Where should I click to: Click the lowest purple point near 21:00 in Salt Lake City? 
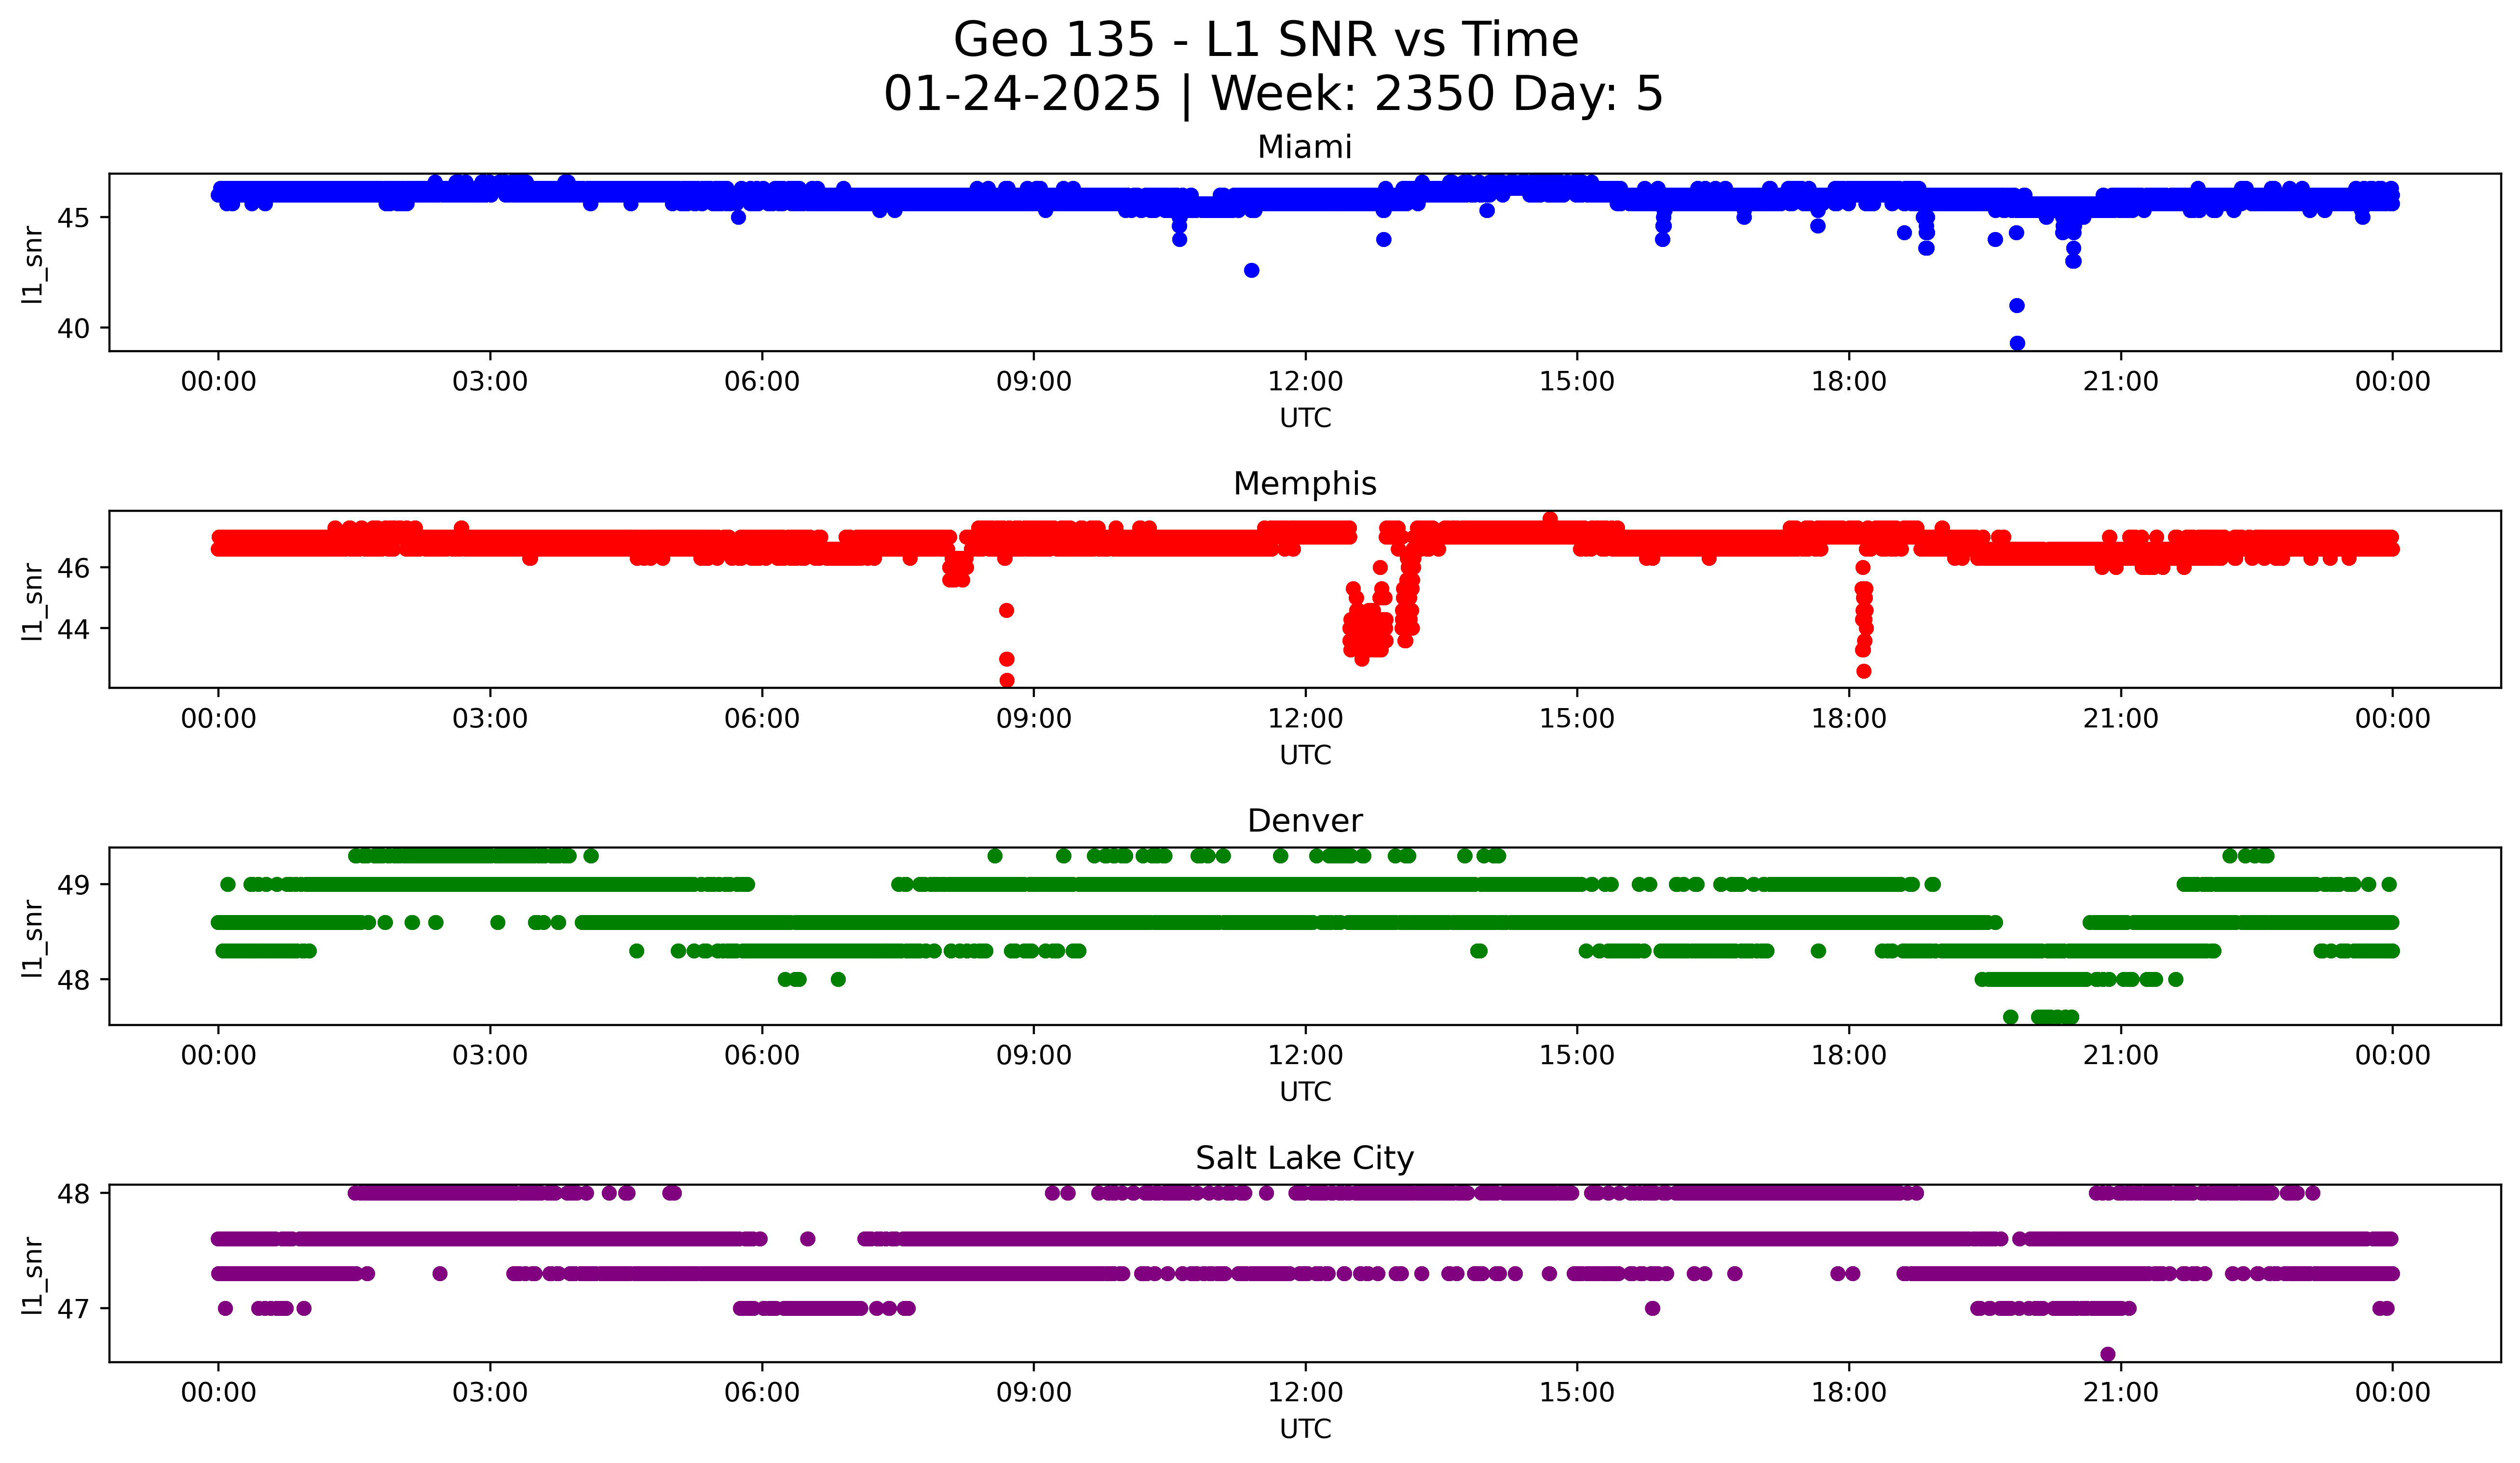(2107, 1354)
